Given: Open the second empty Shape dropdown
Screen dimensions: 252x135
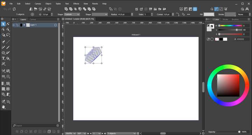Looking at the screenshot, I should pyautogui.click(x=100, y=14).
